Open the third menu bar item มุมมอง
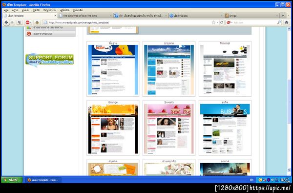The image size is (293, 193). (x=25, y=10)
